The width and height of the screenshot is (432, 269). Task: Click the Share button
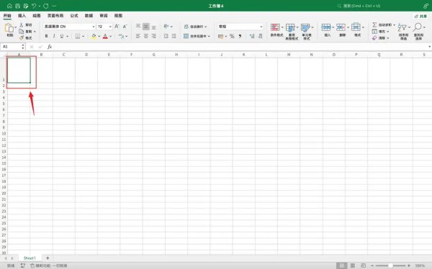(x=420, y=17)
